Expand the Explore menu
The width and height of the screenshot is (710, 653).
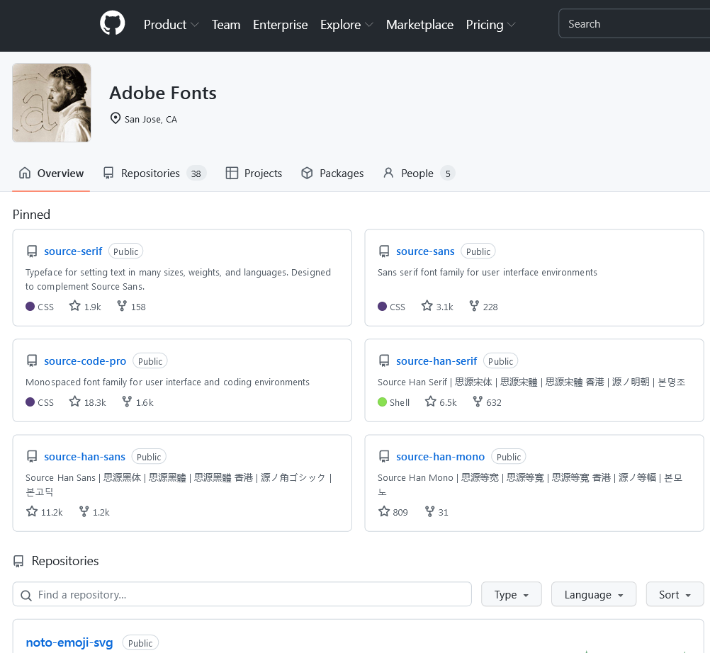click(x=346, y=25)
